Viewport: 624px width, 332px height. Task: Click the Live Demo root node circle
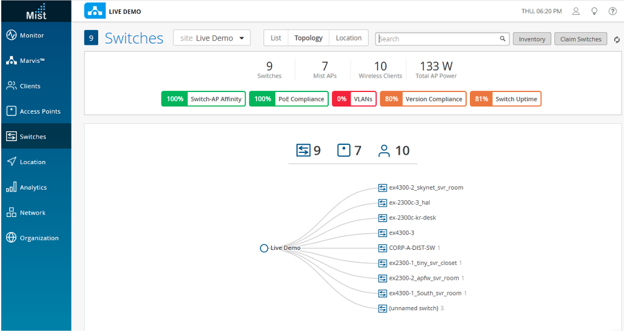click(x=264, y=248)
